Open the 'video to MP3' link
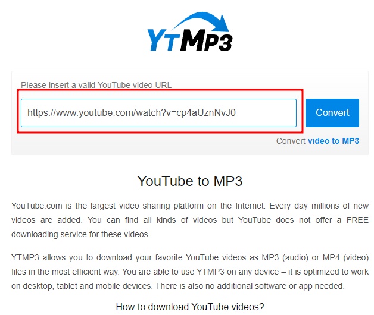Screen dimensions: 374x315 point(334,141)
